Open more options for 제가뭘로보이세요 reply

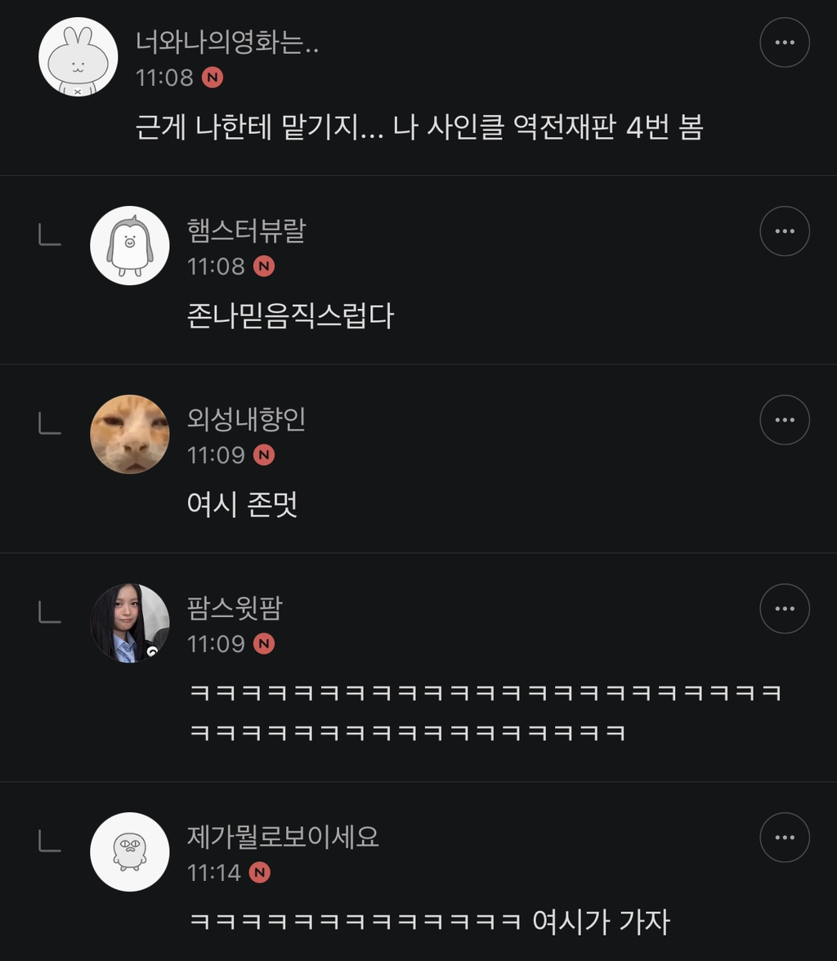click(x=784, y=838)
